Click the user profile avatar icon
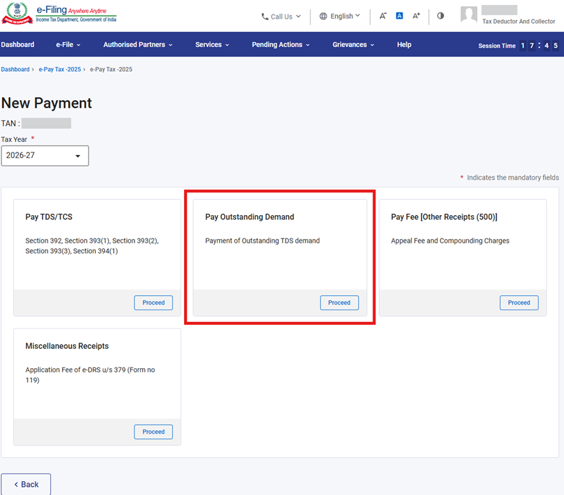The height and width of the screenshot is (495, 564). point(469,15)
